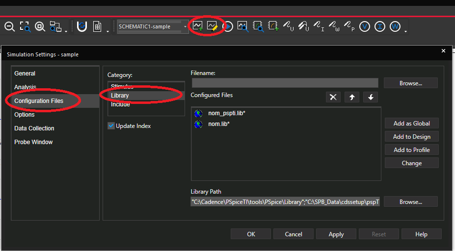Open Edit Simulation Profile icon
The width and height of the screenshot is (455, 251).
212,26
